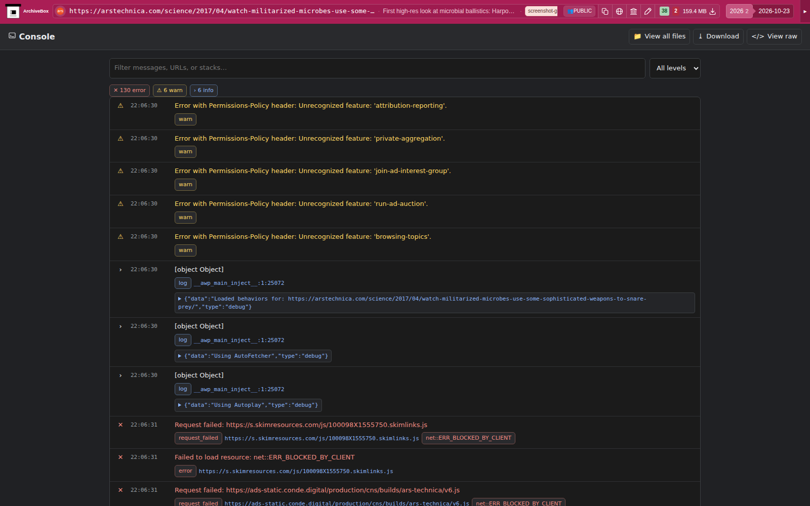Click the ArchiveBox logo icon

point(13,11)
